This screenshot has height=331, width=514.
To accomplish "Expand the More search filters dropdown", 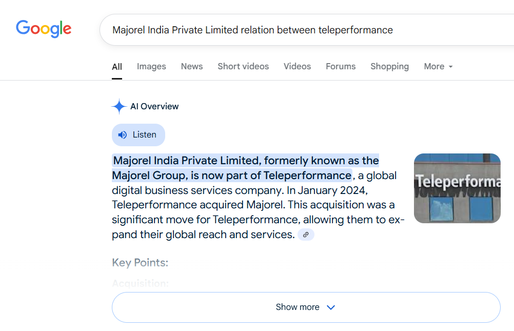I will [x=438, y=67].
